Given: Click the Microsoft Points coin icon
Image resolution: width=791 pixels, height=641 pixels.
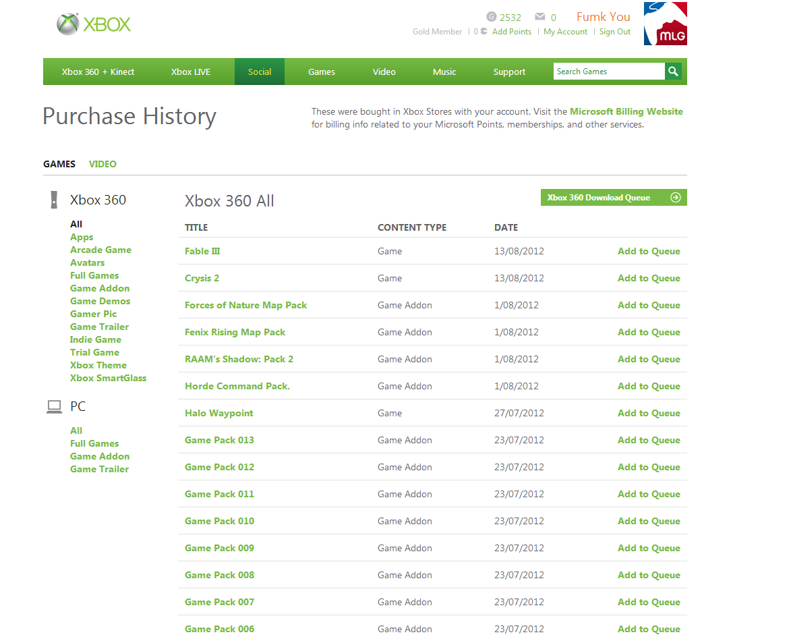Looking at the screenshot, I should pos(484,31).
